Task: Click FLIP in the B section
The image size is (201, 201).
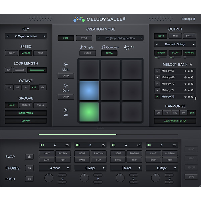Action: point(98,160)
